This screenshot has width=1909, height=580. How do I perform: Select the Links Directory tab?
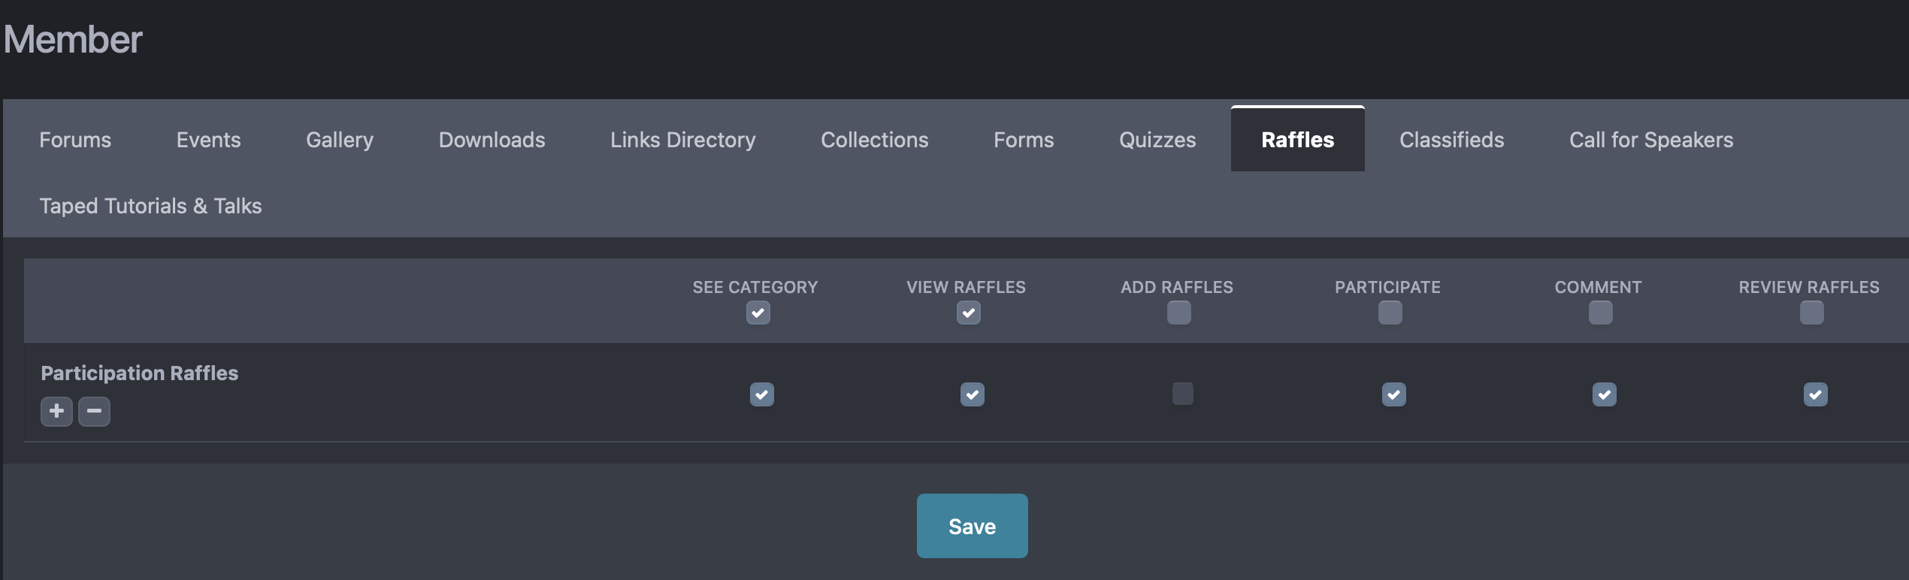[x=682, y=140]
